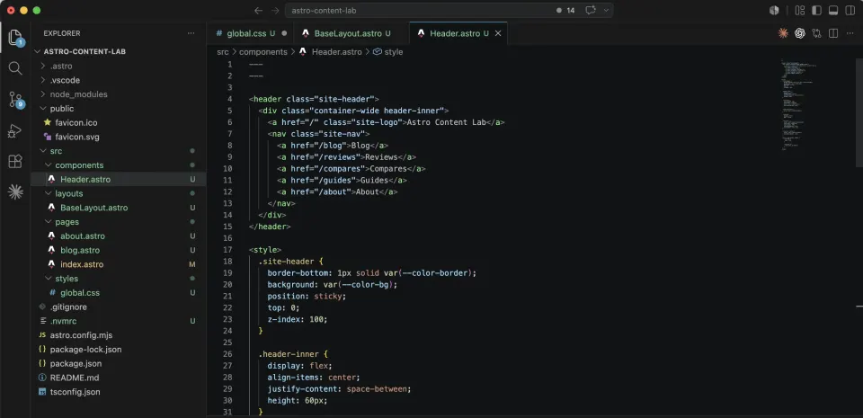The image size is (863, 418).
Task: Open the editor's more actions ellipsis
Action: [850, 33]
